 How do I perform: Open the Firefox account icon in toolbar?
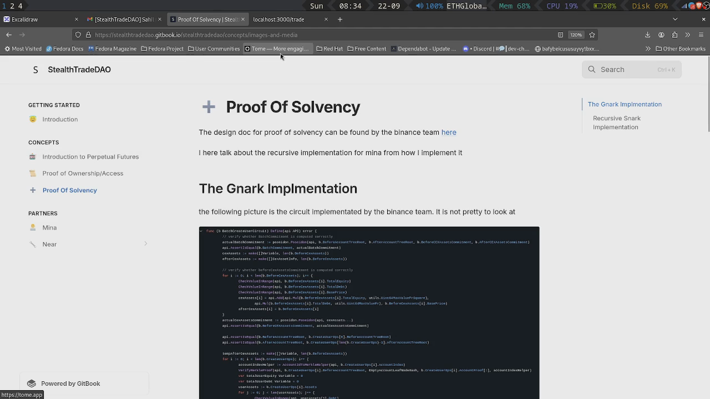pos(661,35)
